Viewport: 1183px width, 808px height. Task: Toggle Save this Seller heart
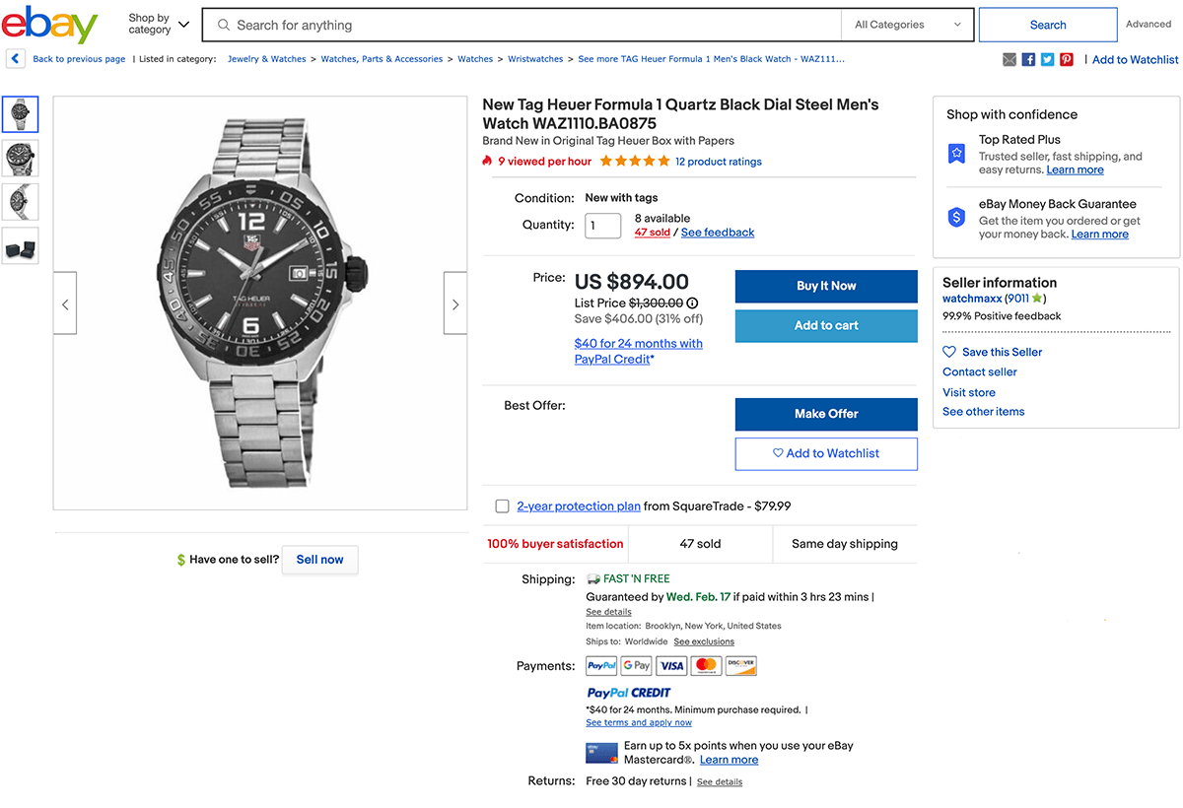click(x=948, y=351)
